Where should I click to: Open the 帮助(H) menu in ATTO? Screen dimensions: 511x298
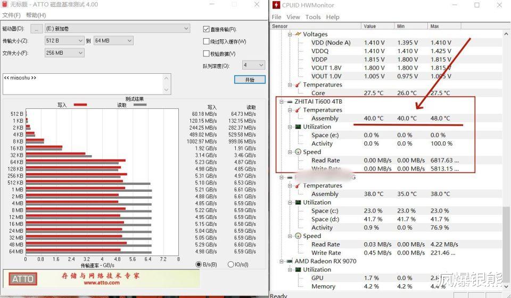36,15
